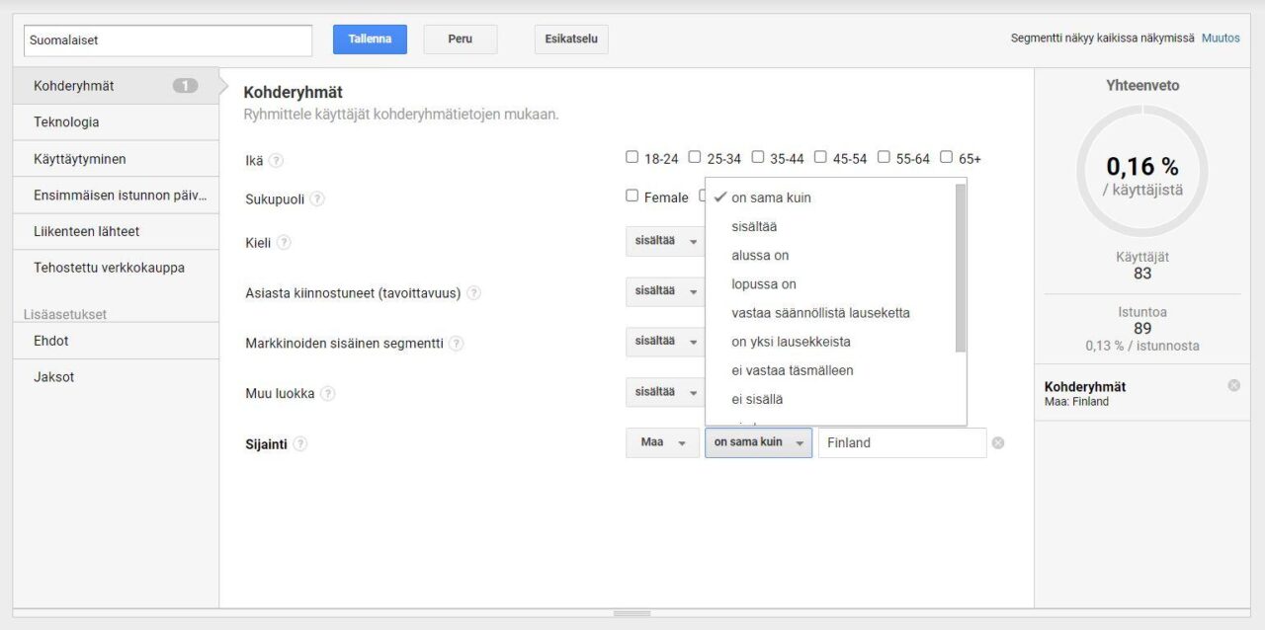The height and width of the screenshot is (630, 1265).
Task: Remove Kohderyhmät filter from summary panel
Action: pos(1233,385)
